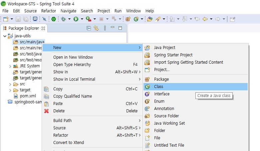Open dropdown next to New wizard icon
This screenshot has height=151, width=260.
(x=12, y=19)
